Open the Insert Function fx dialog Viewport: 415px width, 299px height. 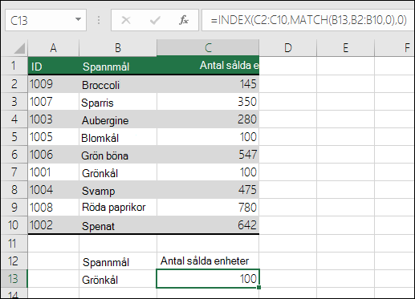(184, 20)
